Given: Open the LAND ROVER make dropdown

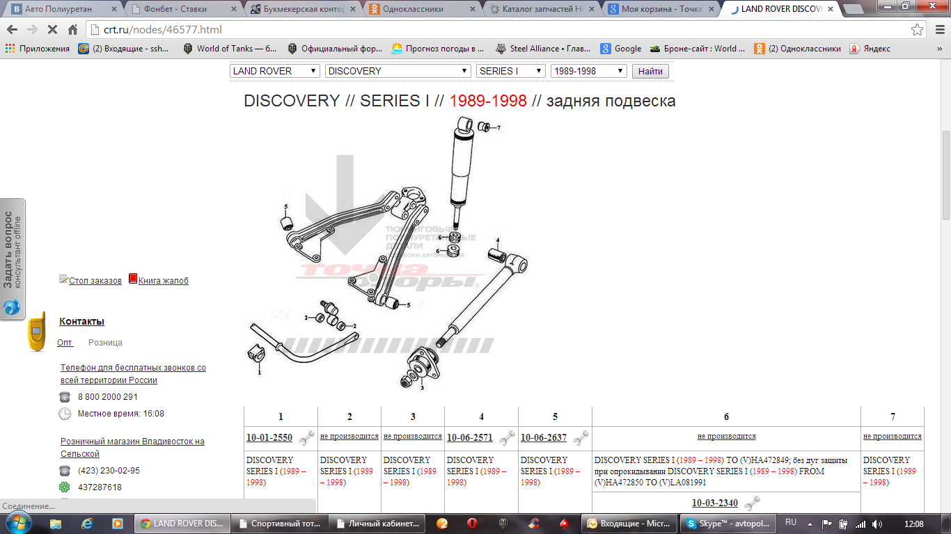Looking at the screenshot, I should tap(274, 71).
